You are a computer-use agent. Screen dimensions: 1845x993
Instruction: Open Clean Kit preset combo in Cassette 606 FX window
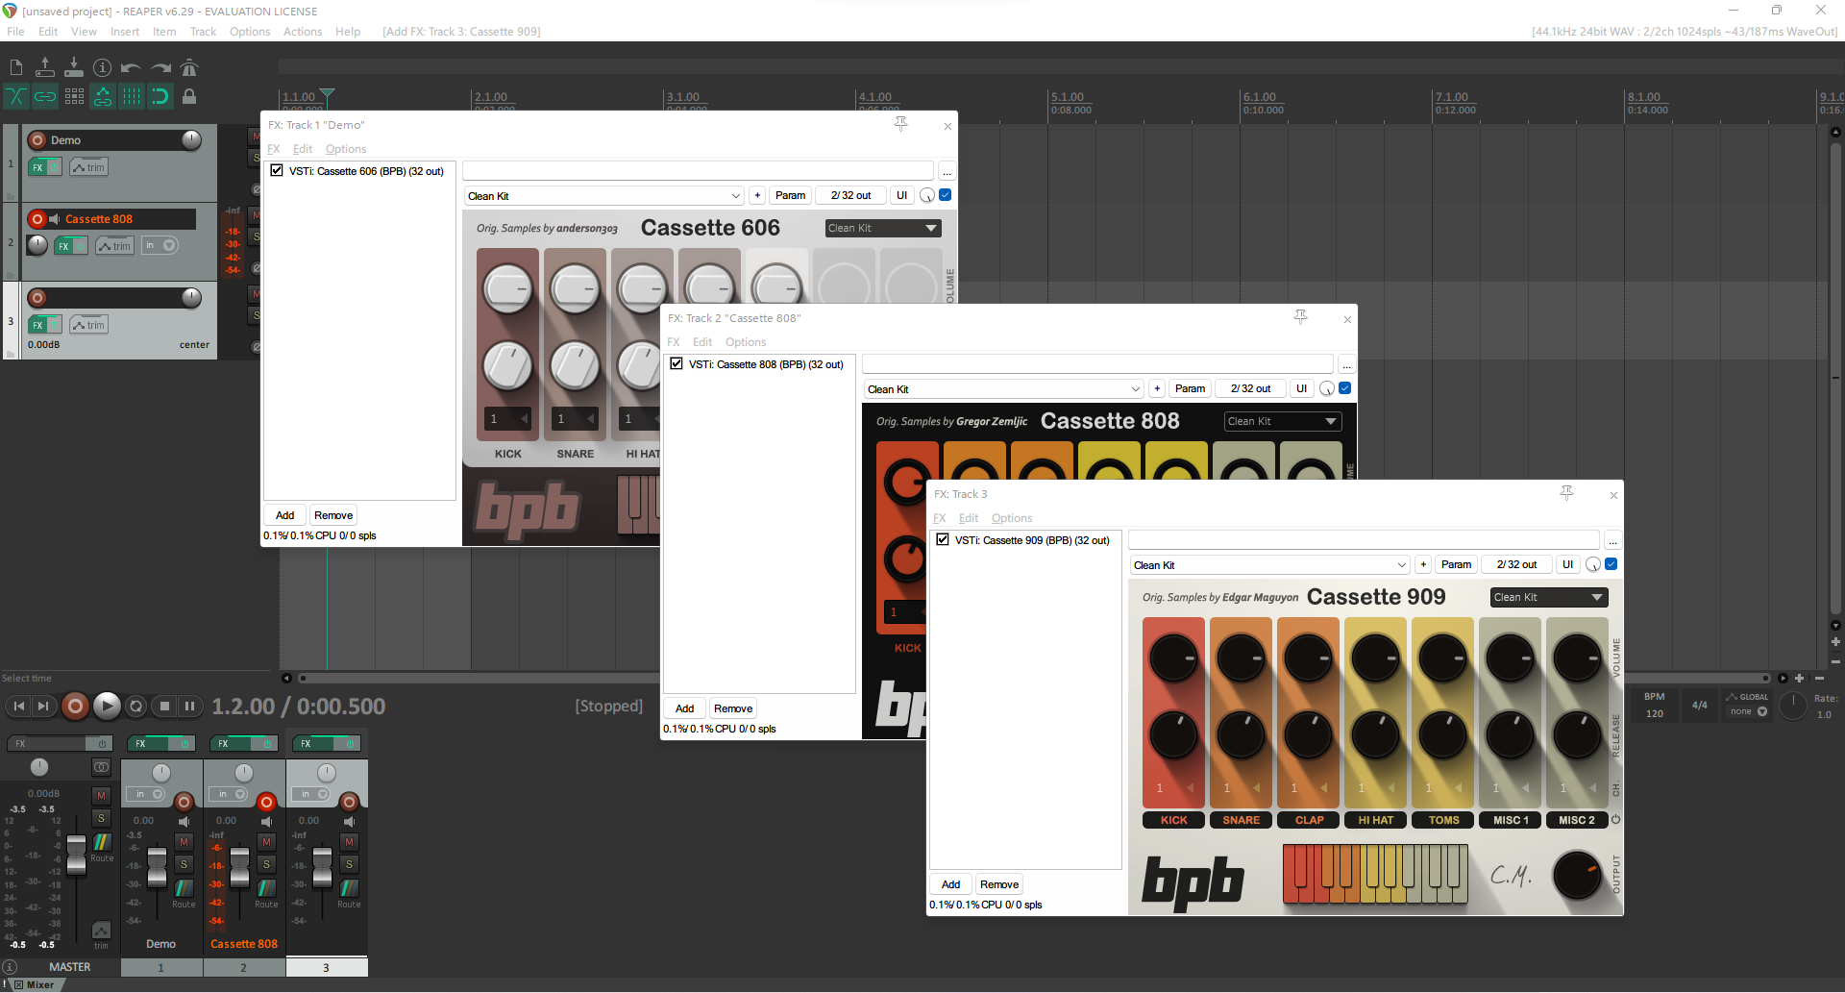[604, 196]
